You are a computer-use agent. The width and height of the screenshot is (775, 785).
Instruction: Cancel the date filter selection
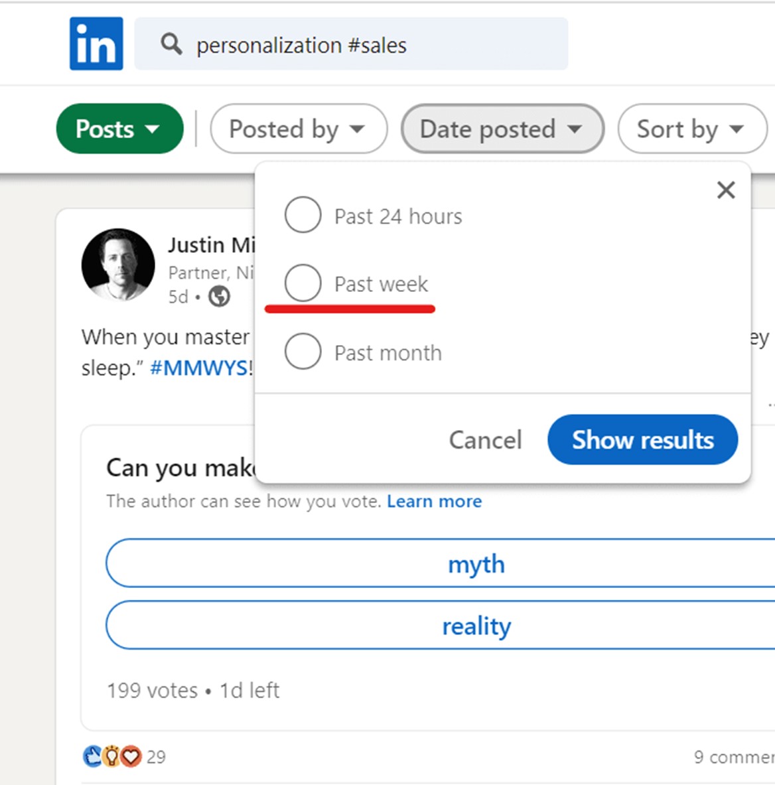click(485, 440)
